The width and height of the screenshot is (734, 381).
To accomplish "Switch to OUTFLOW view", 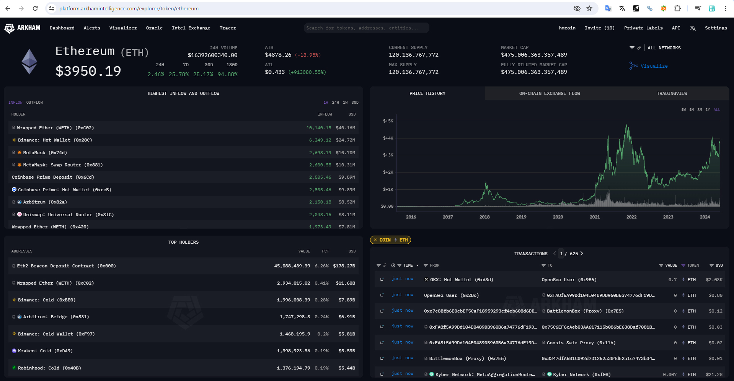I will point(34,103).
